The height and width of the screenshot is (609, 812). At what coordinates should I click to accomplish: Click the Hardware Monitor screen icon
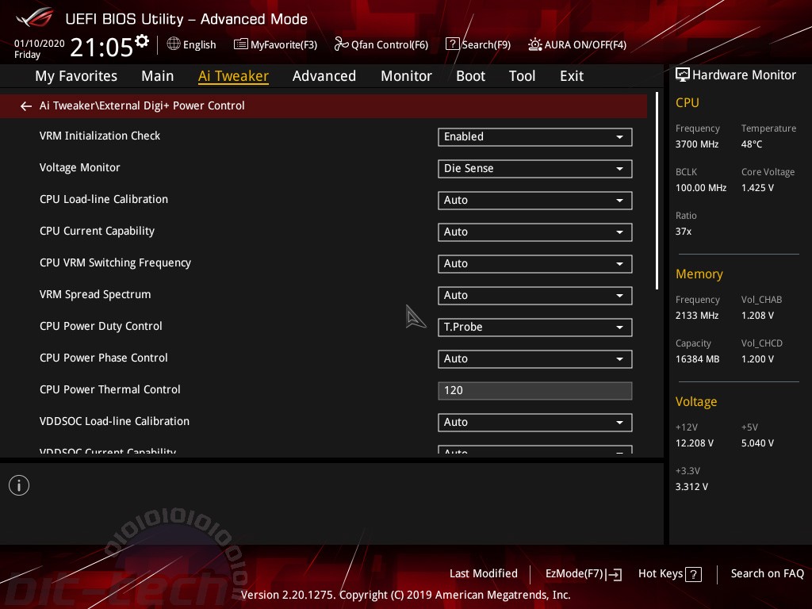(x=683, y=75)
